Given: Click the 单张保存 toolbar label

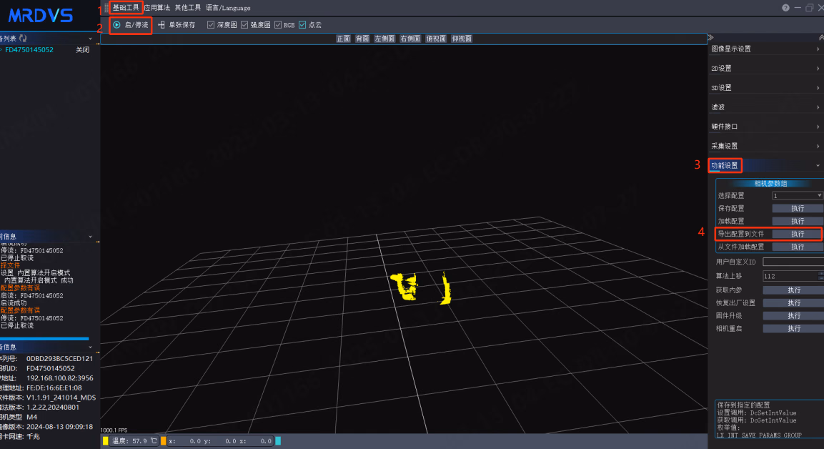Looking at the screenshot, I should 182,25.
